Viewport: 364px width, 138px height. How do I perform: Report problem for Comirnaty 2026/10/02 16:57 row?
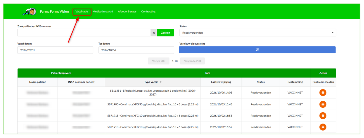[323, 127]
